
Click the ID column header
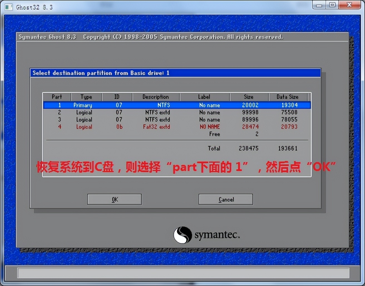pos(117,97)
